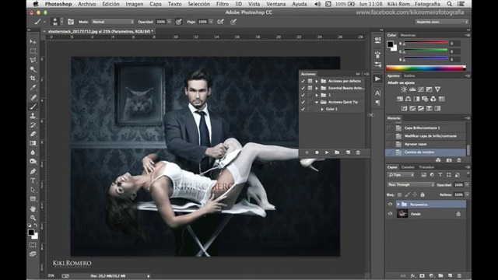
Task: Delete action with Acciones trash icon
Action: (358, 152)
